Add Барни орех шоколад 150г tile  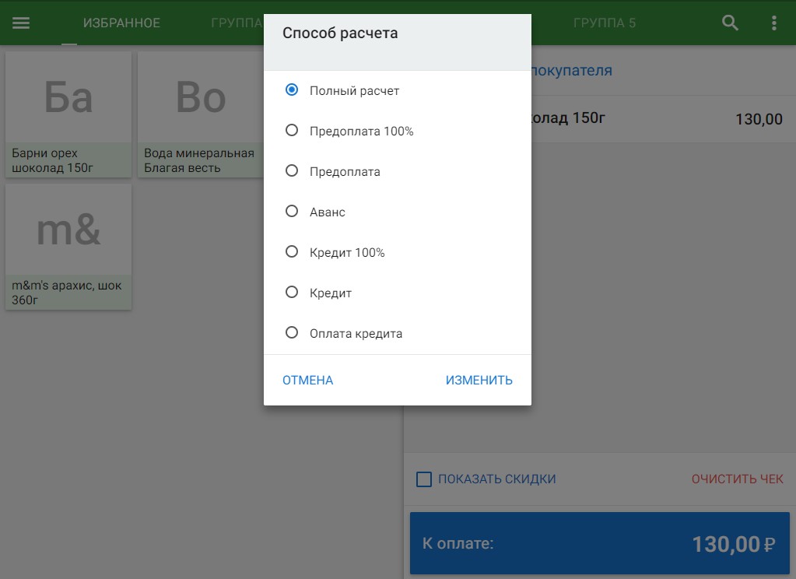click(68, 114)
